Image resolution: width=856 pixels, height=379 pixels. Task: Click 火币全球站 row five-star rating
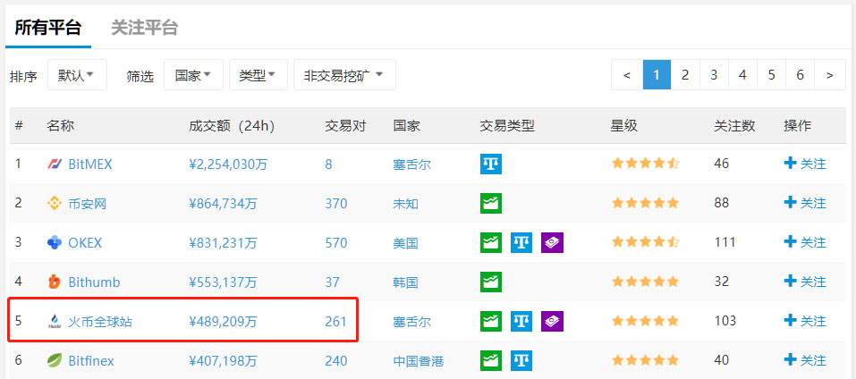pyautogui.click(x=645, y=321)
